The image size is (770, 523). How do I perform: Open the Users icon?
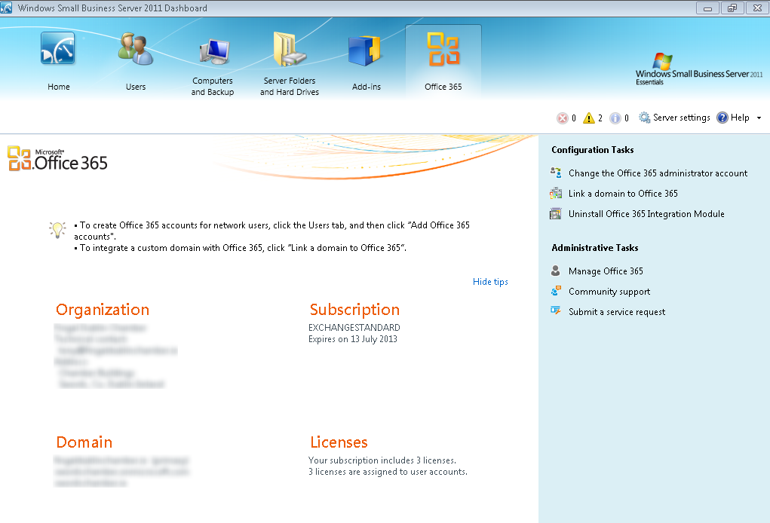pos(136,48)
